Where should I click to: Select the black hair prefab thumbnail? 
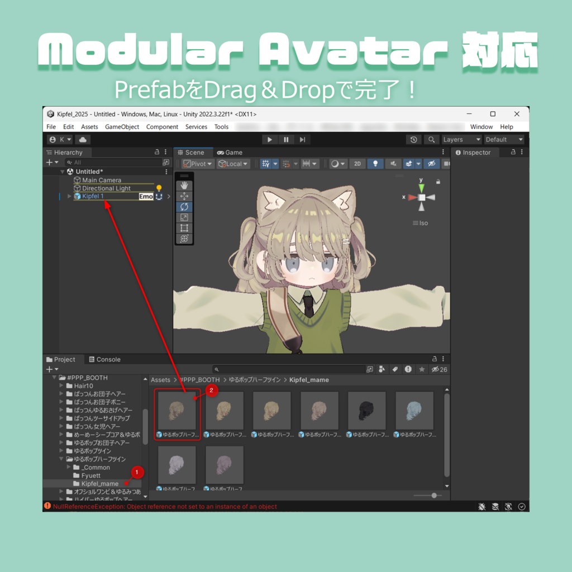(x=366, y=411)
